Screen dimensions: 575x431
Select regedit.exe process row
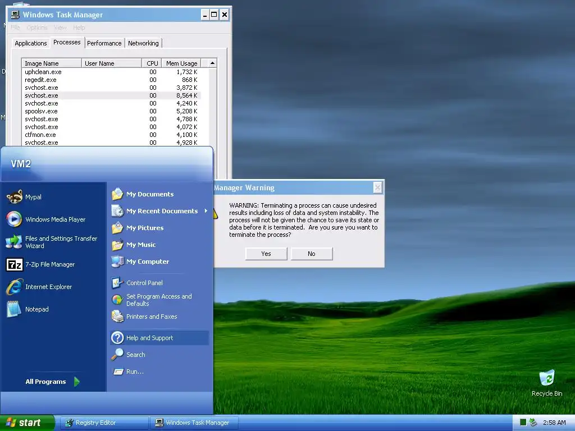(x=111, y=80)
